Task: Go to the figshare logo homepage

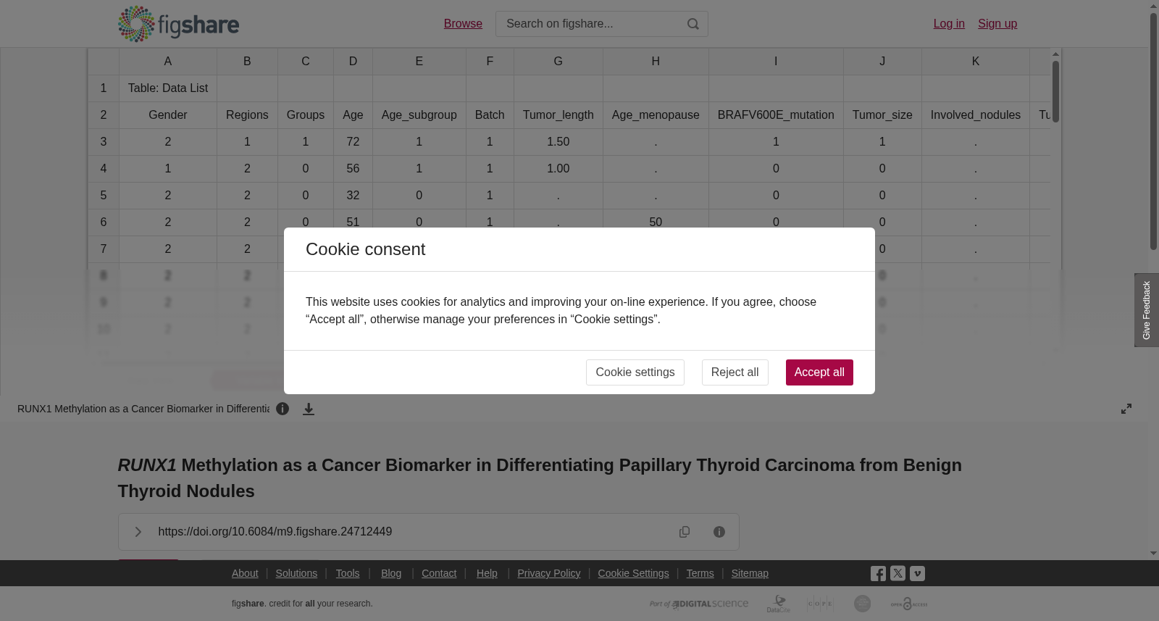Action: (178, 24)
